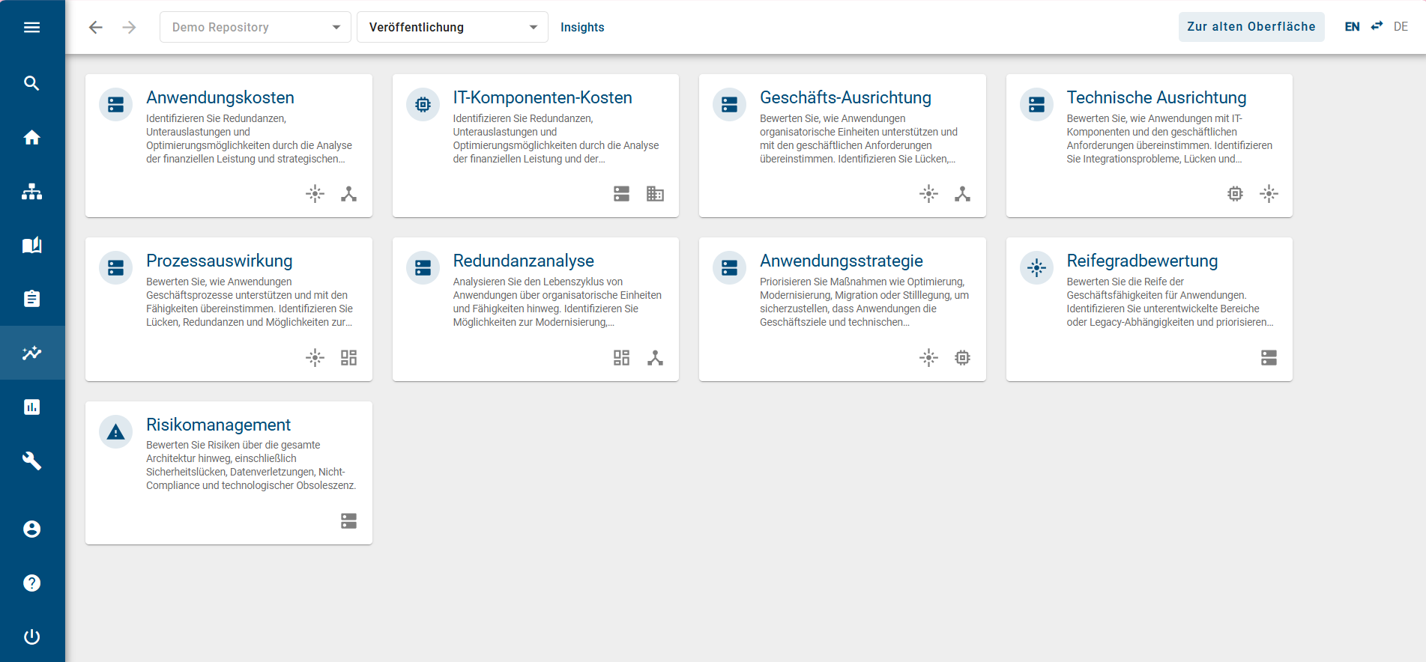Open the Redundanzanalyse card title
Image resolution: width=1426 pixels, height=662 pixels.
tap(523, 261)
